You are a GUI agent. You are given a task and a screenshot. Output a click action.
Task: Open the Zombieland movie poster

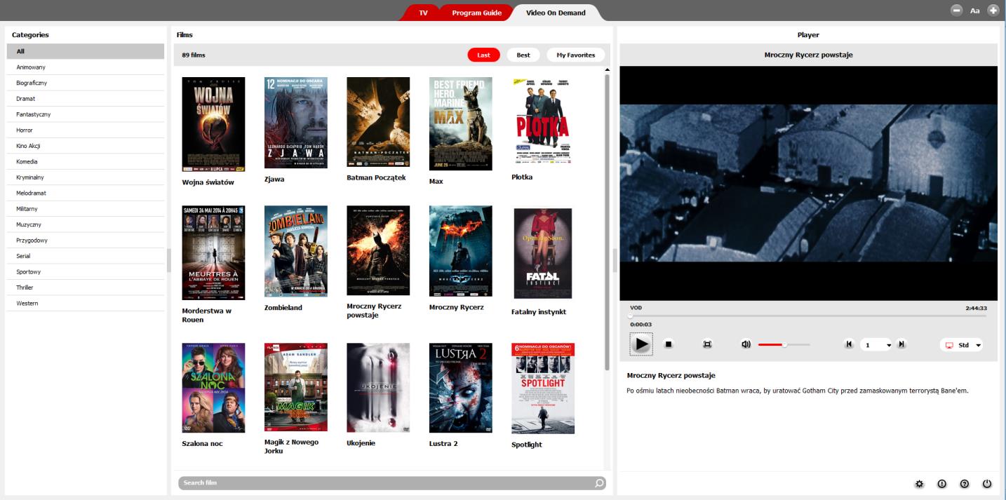click(x=295, y=251)
